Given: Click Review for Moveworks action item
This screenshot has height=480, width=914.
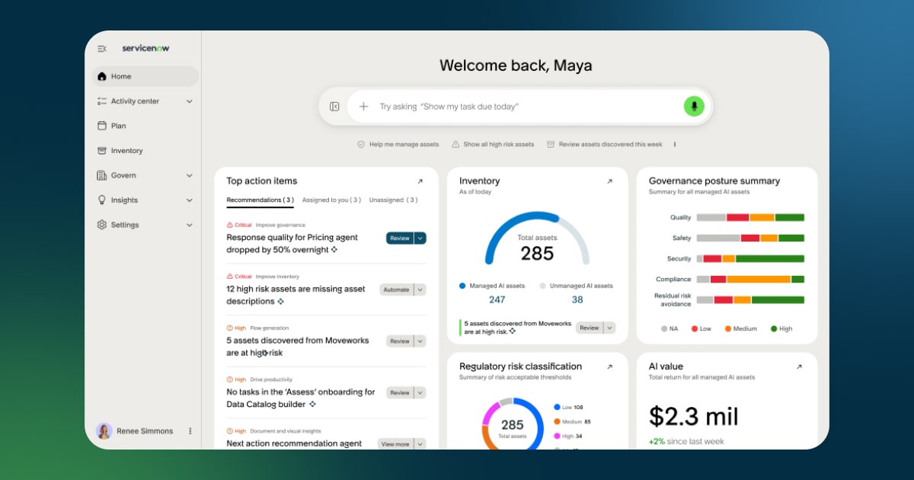Looking at the screenshot, I should (400, 341).
